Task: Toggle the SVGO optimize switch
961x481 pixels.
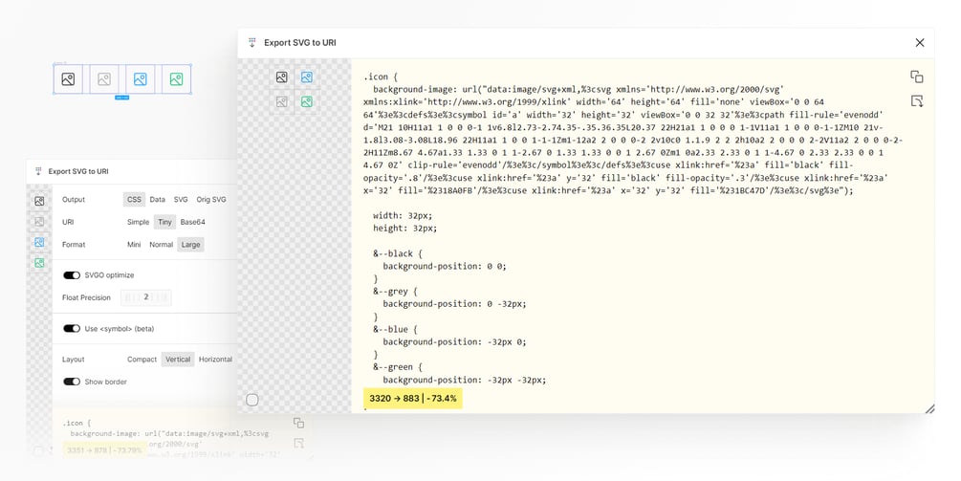Action: pyautogui.click(x=72, y=275)
